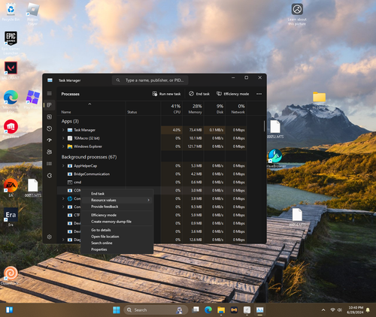
Task: Expand the Windows Explorer process row
Action: (63, 146)
